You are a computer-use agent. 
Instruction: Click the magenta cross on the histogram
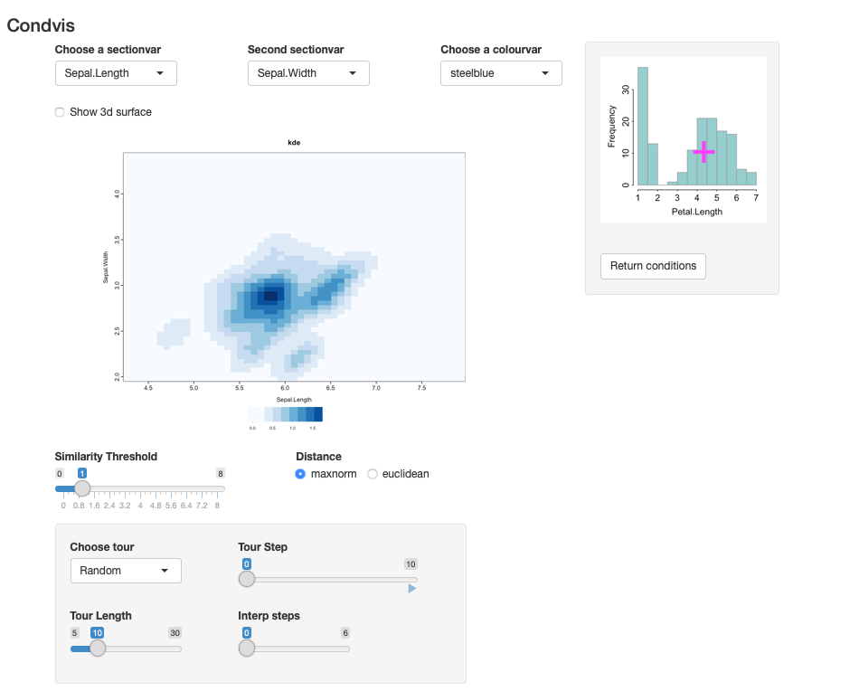(703, 152)
